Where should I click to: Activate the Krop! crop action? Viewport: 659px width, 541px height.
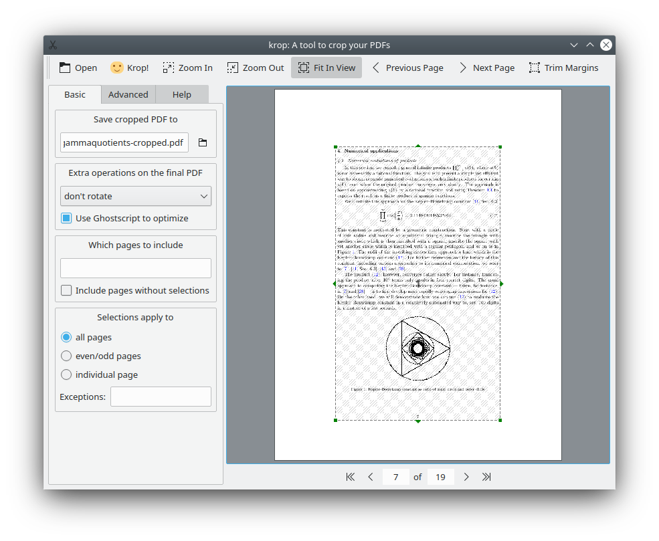(x=129, y=67)
